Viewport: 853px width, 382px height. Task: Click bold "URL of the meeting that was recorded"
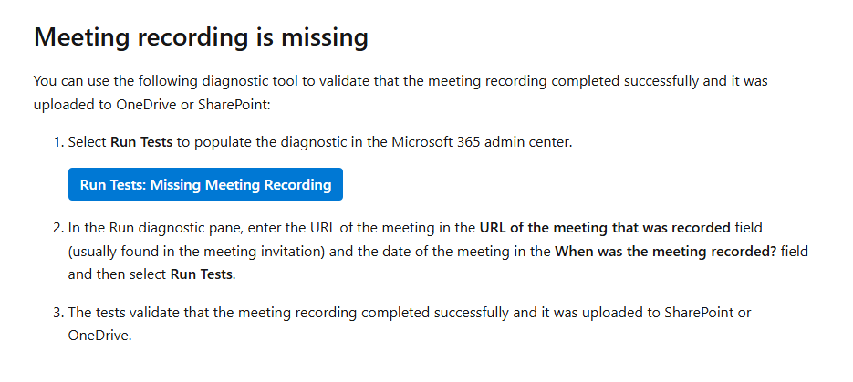point(605,226)
